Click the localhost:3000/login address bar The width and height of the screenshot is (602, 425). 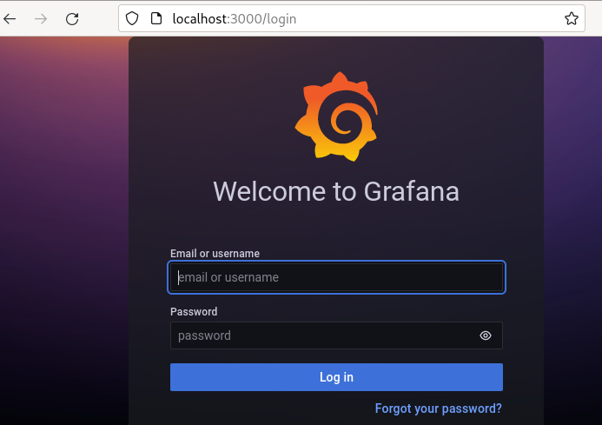[x=351, y=18]
